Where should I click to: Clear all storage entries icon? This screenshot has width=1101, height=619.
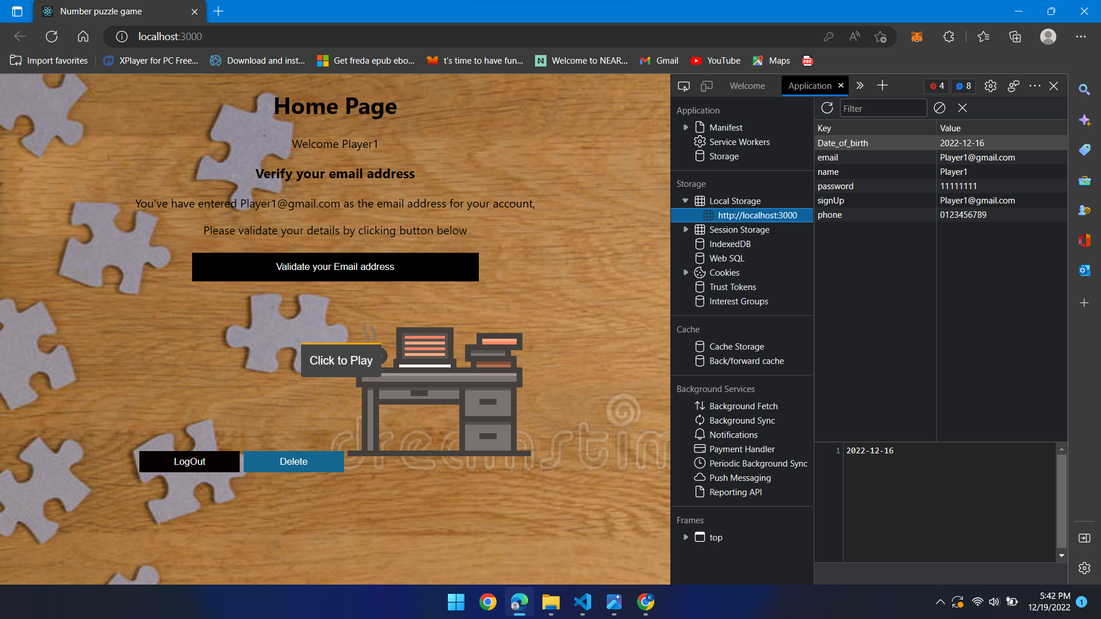pyautogui.click(x=939, y=108)
